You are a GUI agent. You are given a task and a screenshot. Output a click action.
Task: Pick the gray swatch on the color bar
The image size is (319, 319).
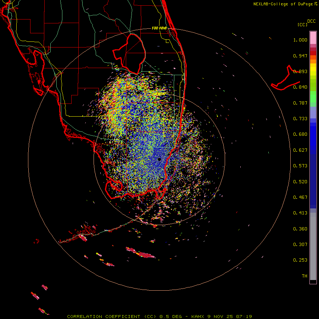point(313,246)
